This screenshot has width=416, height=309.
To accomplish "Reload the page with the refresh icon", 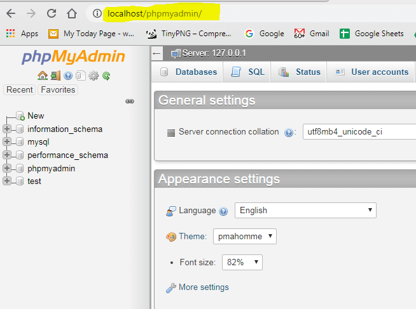I will 52,13.
